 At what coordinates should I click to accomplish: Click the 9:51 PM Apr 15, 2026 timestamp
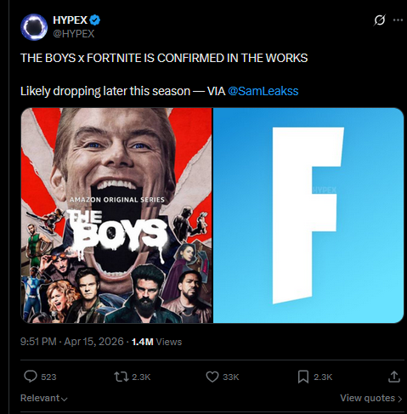tap(72, 342)
